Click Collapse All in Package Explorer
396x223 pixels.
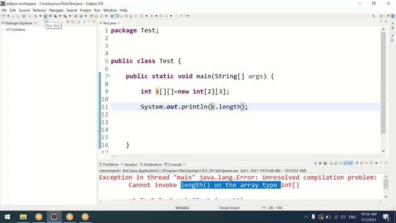point(67,22)
